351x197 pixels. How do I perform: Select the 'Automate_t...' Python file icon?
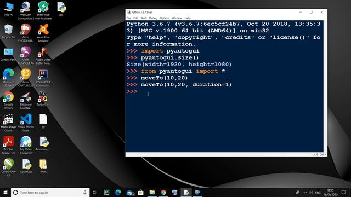click(43, 143)
